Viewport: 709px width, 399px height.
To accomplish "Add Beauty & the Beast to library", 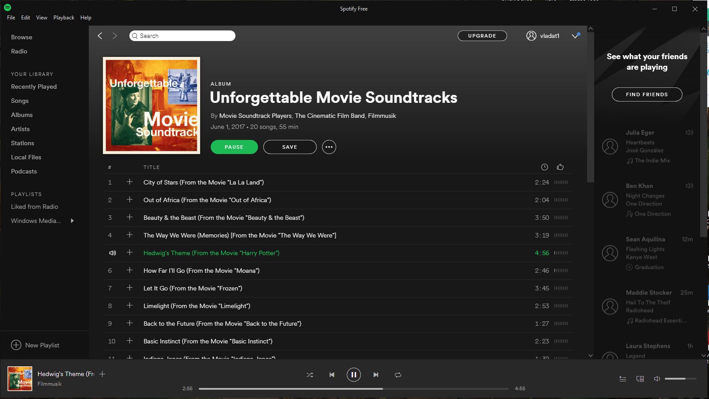I will click(129, 217).
